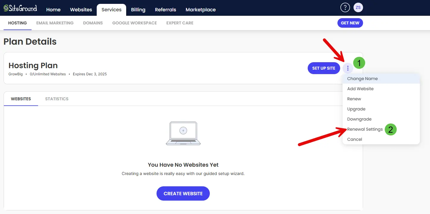This screenshot has width=430, height=214.
Task: Click the laptop illustration icon
Action: tap(183, 133)
